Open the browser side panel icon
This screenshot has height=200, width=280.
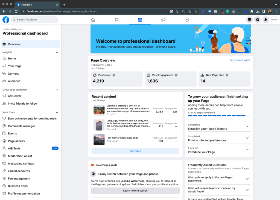264,11
